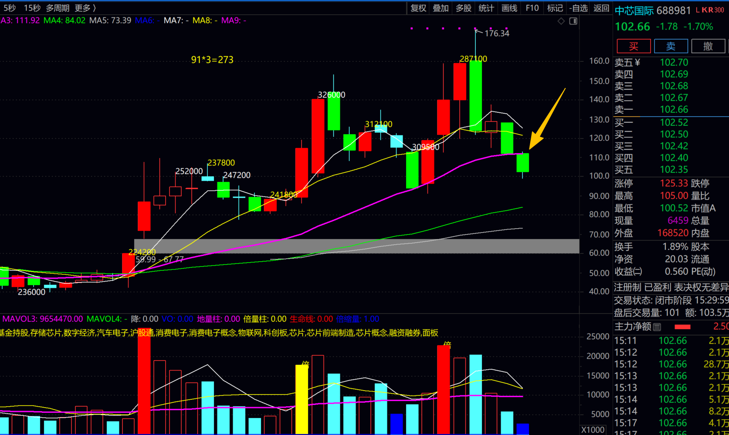Screen dimensions: 729x435
Task: Click the 返回 back button
Action: 601,8
